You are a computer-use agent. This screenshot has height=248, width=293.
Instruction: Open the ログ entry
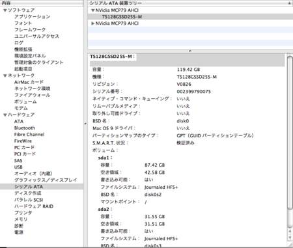(19, 43)
